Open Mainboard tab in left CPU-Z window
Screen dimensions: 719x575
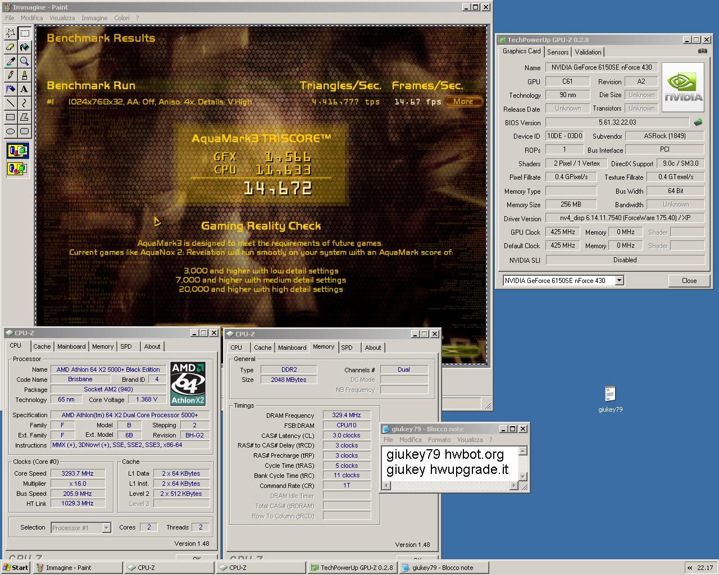pyautogui.click(x=71, y=346)
